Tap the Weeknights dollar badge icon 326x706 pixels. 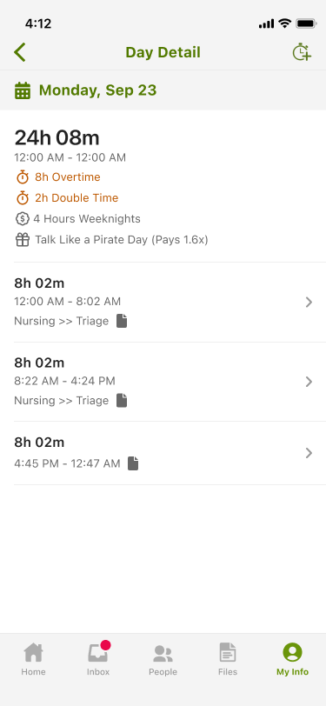[x=22, y=219]
